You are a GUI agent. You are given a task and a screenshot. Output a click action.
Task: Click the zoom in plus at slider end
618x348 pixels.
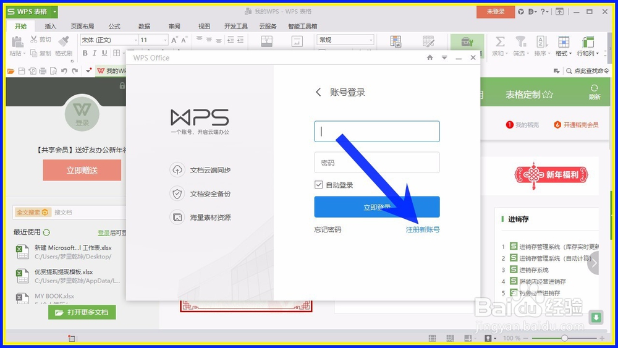[x=602, y=338]
